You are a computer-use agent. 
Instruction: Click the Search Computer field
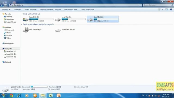click(x=158, y=5)
